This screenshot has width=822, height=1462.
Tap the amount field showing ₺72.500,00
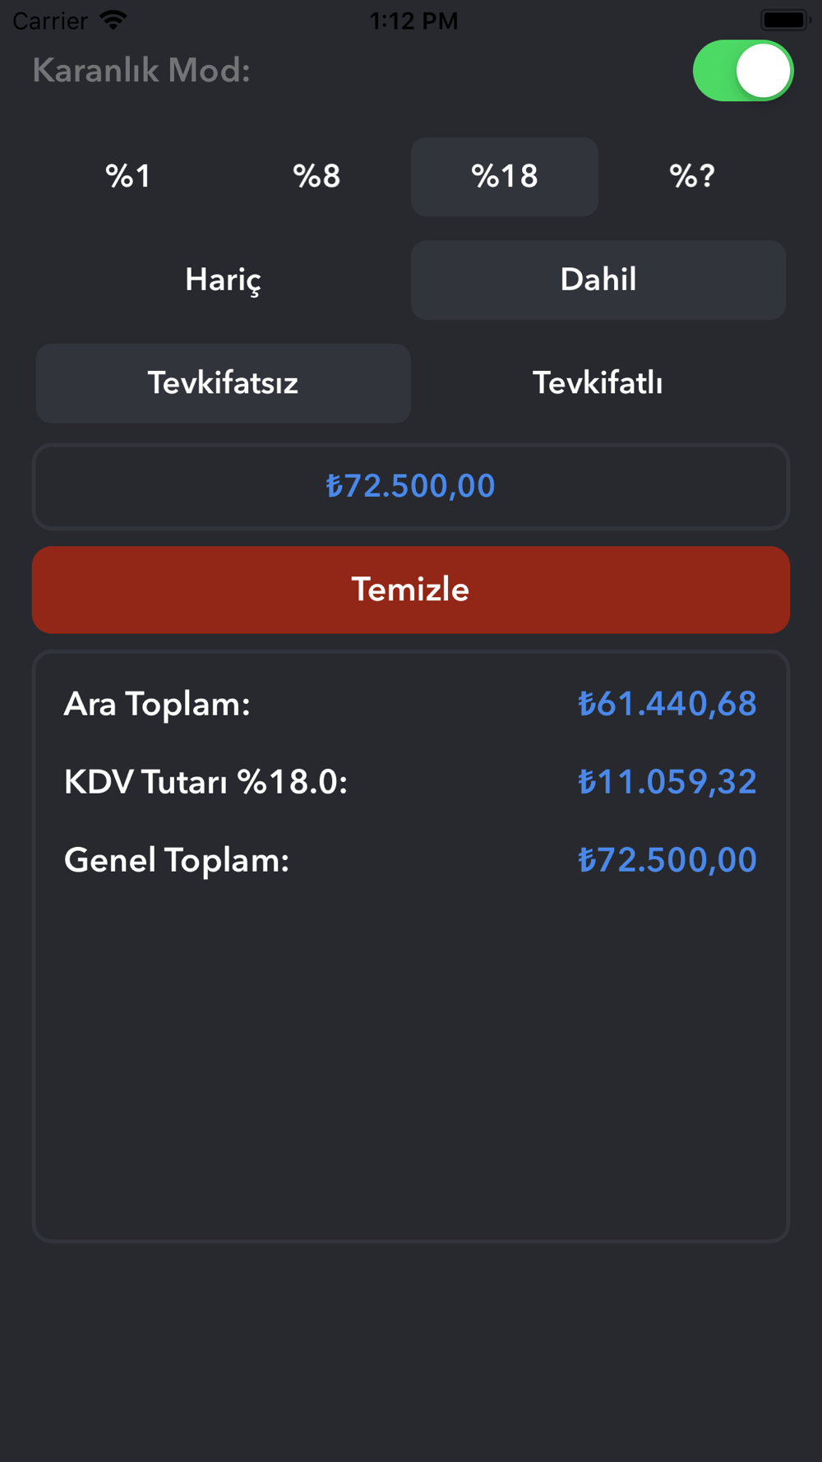pos(411,487)
